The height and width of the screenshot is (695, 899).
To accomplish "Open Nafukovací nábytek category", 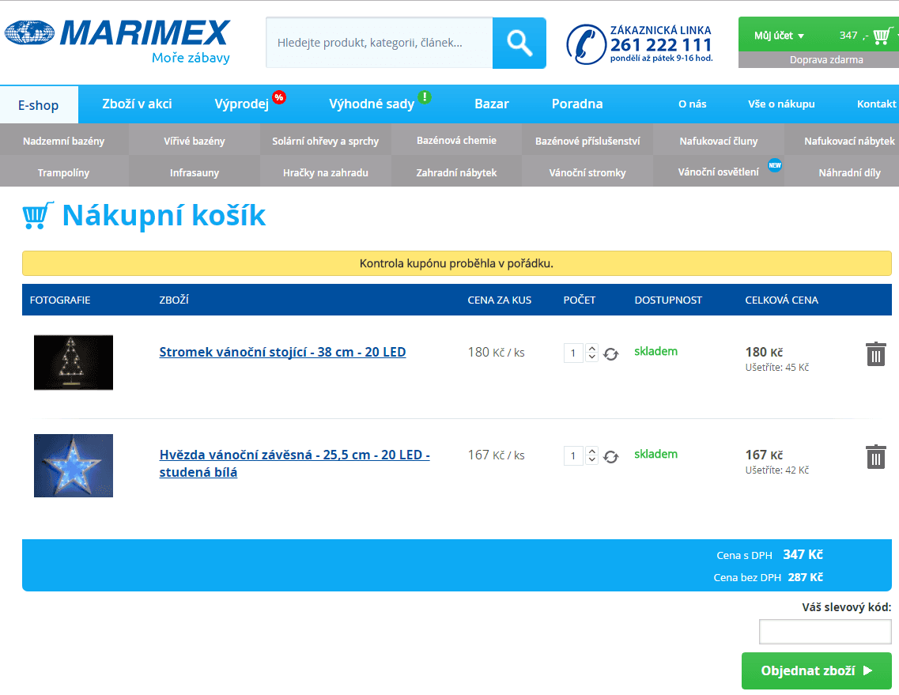I will point(848,141).
